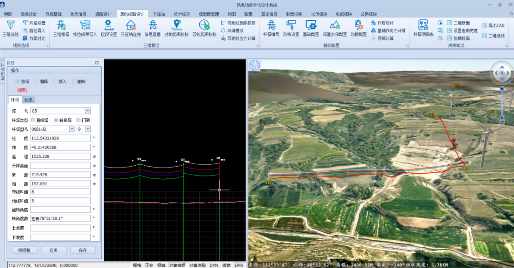Select the 编辑 operation radio button

36,81
